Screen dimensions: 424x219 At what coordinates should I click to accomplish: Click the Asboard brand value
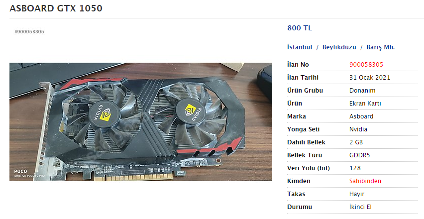pos(361,116)
